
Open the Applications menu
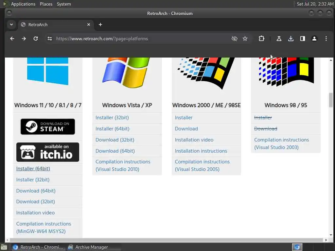[23, 4]
